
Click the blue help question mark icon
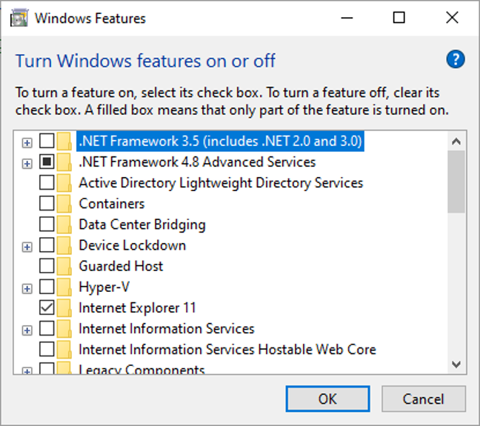tap(456, 60)
